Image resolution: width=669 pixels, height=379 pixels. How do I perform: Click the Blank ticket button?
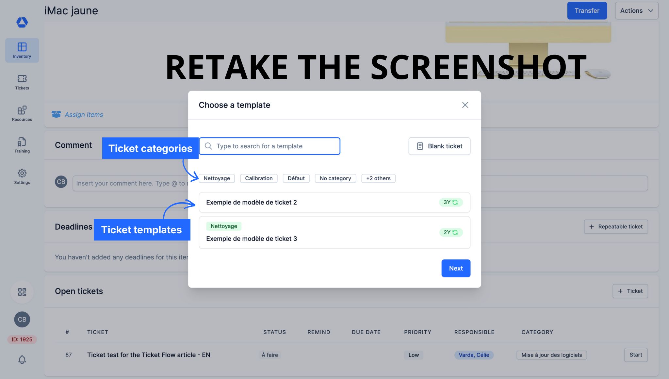click(439, 146)
